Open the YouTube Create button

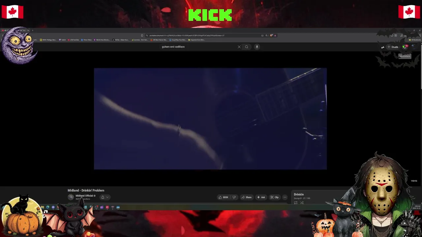393,47
